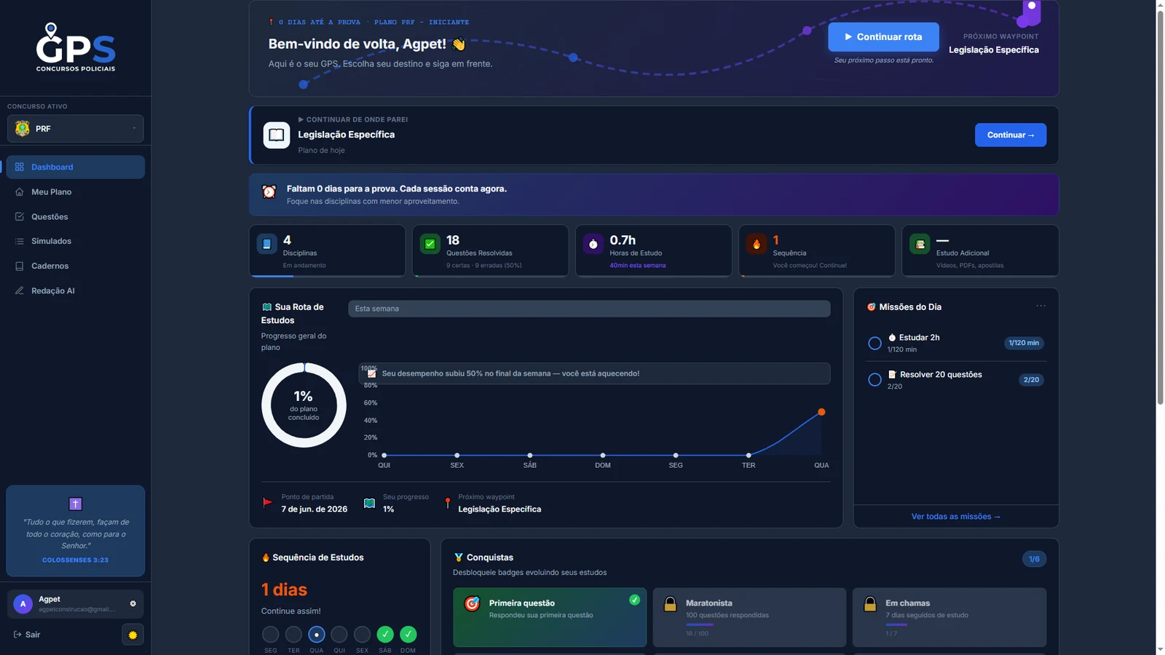Click the Agpet profile avatar
The width and height of the screenshot is (1165, 655).
[x=23, y=604]
